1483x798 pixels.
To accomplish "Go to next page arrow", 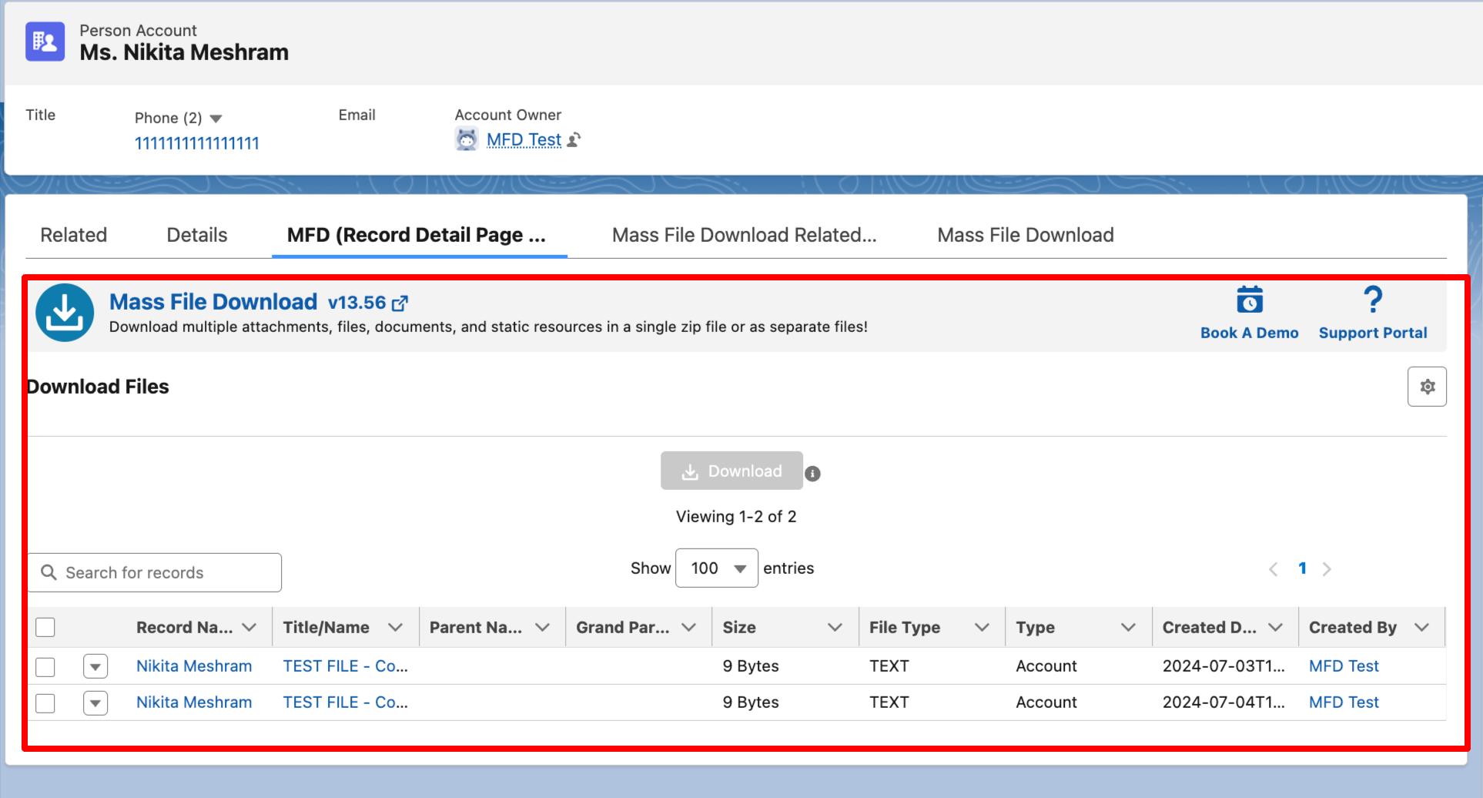I will click(1327, 568).
